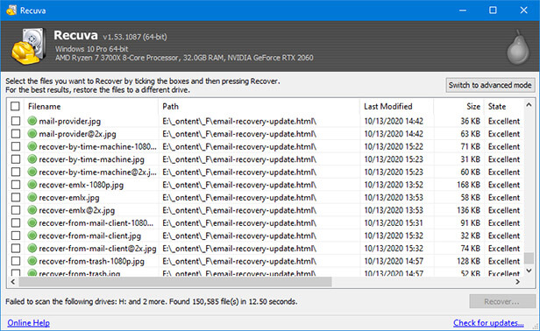The width and height of the screenshot is (540, 331).
Task: Click green status dot of recover-by-time-machine@2x
Action: [x=32, y=172]
